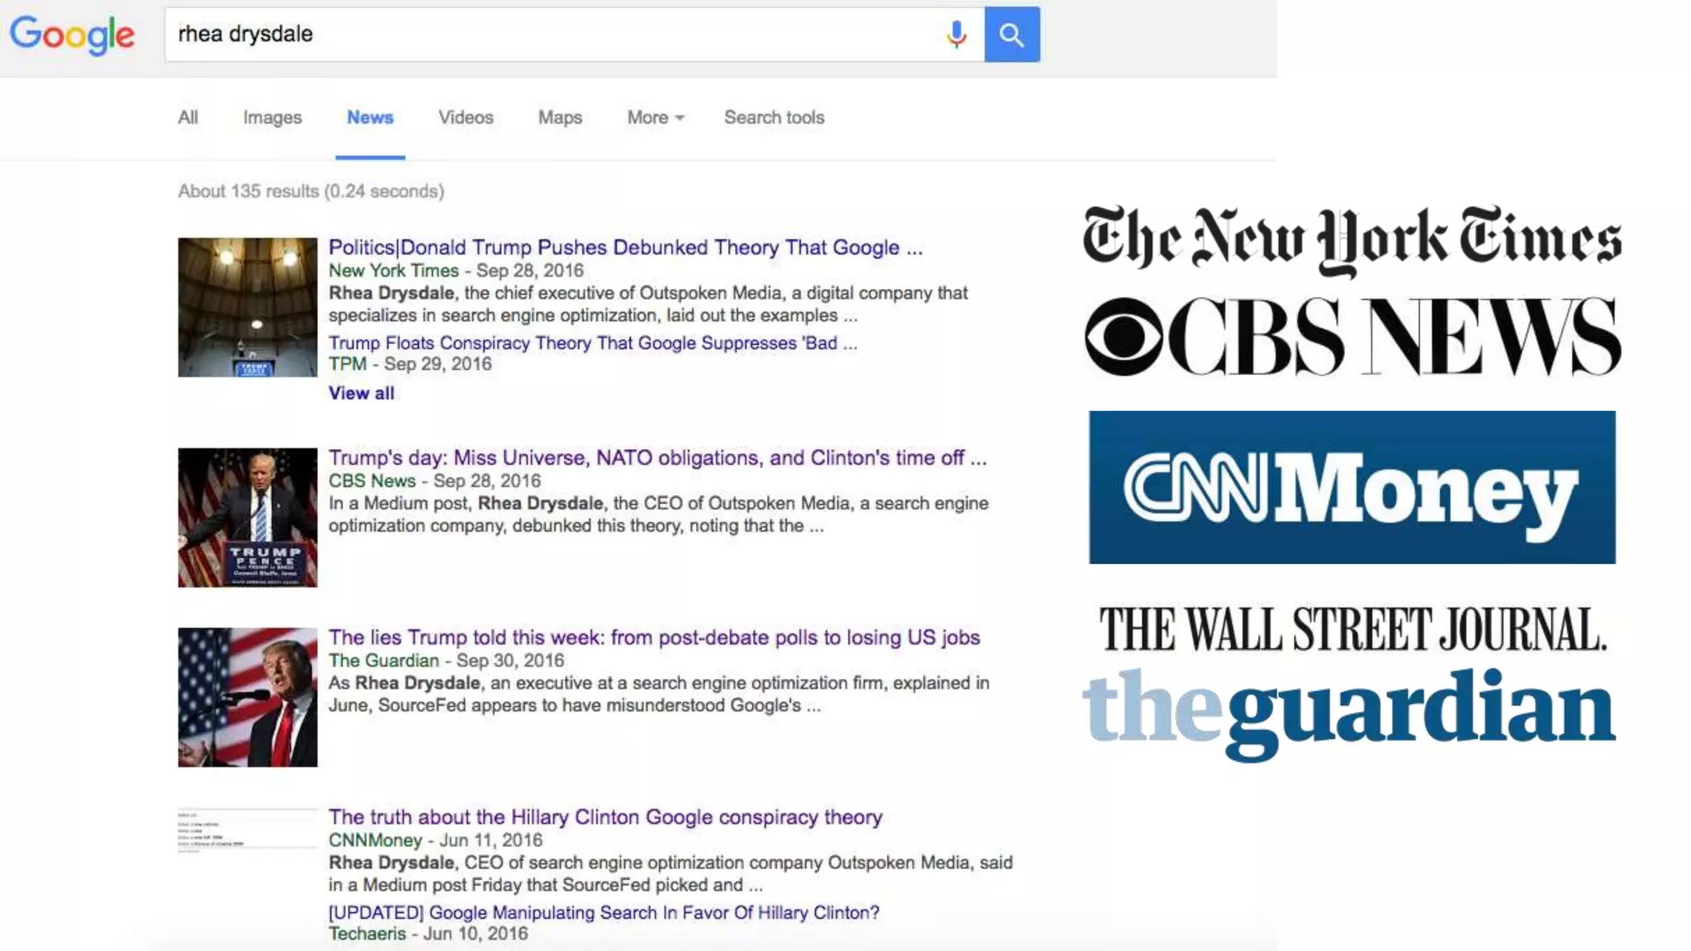Click inside the rhea drysdale search field
Viewport: 1691px width, 951px height.
(545, 35)
